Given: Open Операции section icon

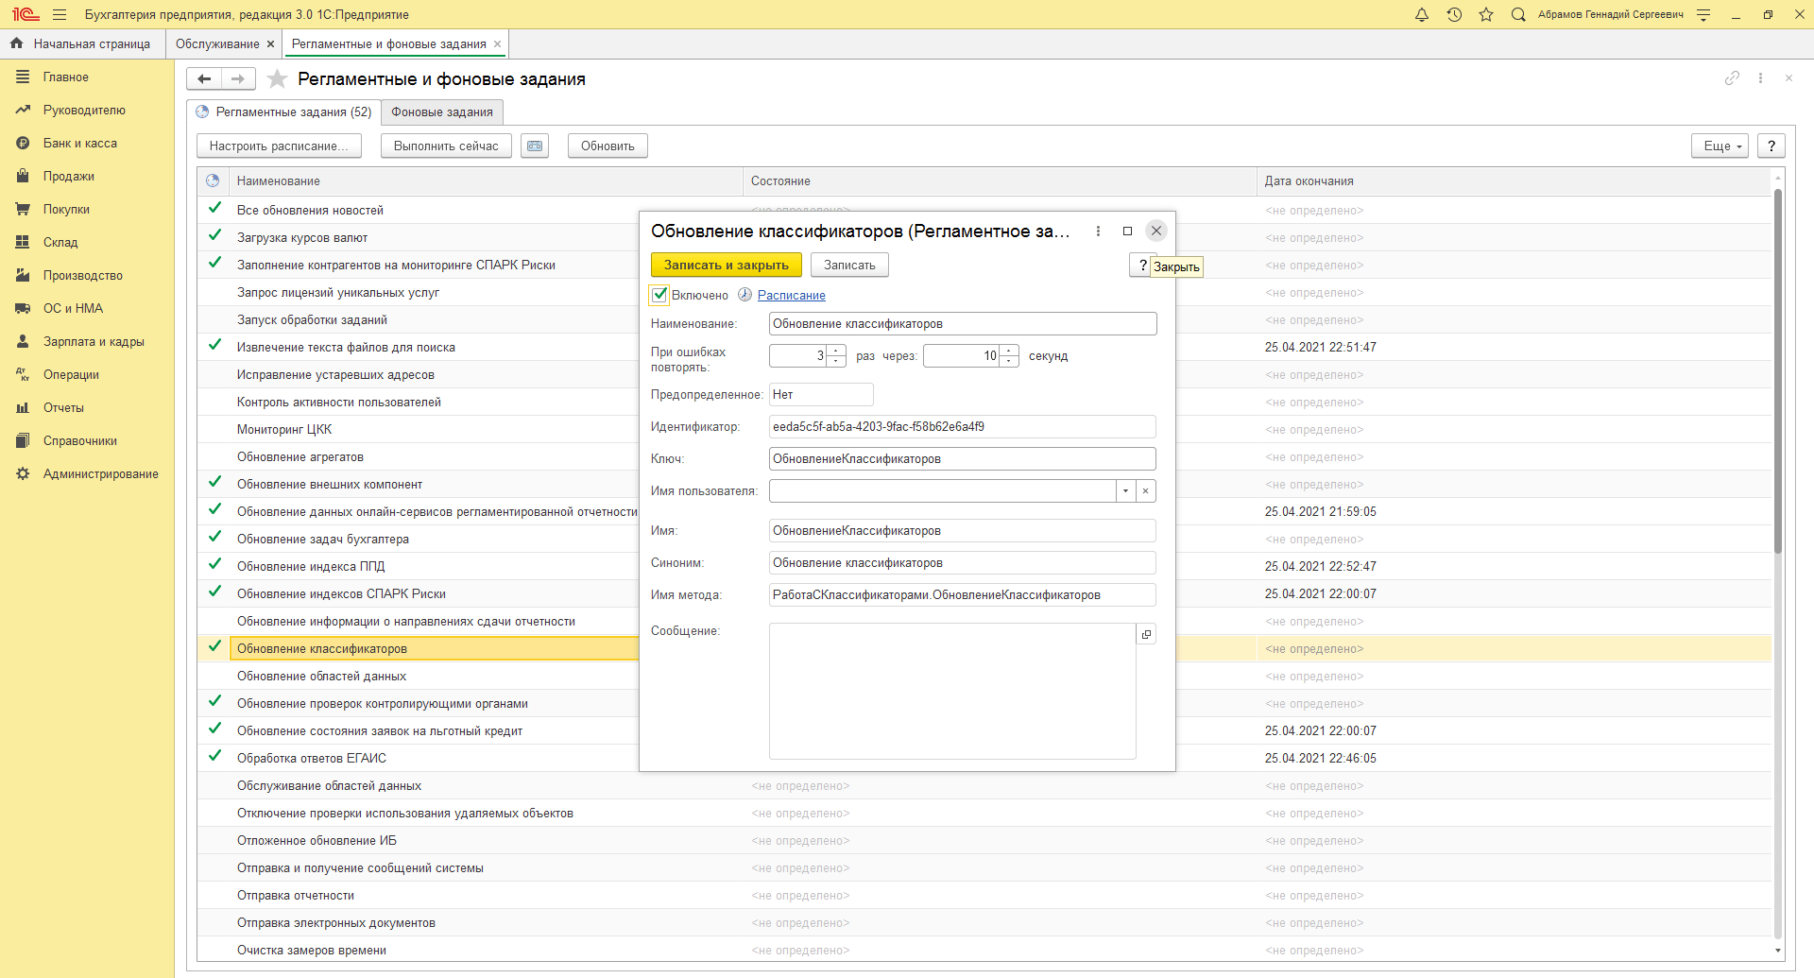Looking at the screenshot, I should (23, 375).
